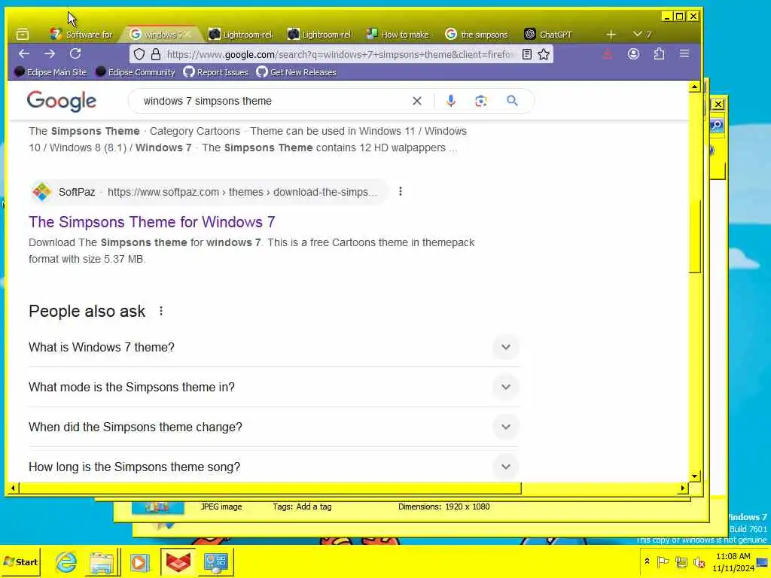This screenshot has width=771, height=578.
Task: Click the Firefox forward arrow
Action: (50, 53)
